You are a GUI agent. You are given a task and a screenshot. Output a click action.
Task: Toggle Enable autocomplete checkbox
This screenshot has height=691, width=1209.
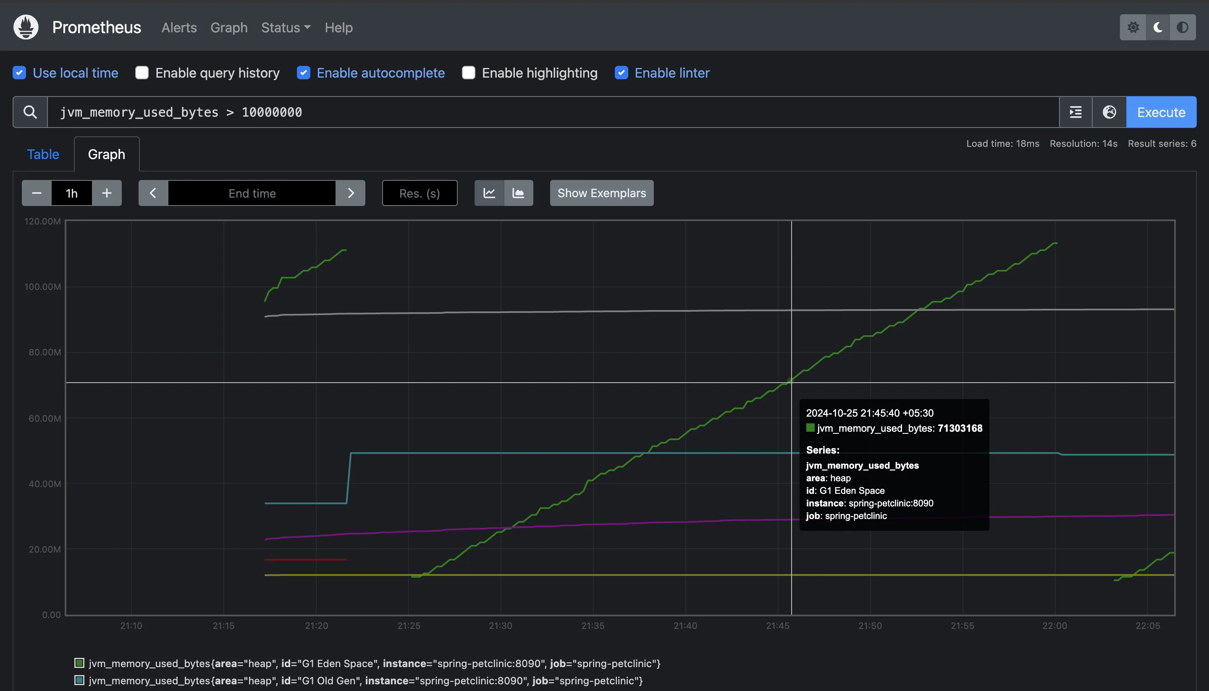304,73
